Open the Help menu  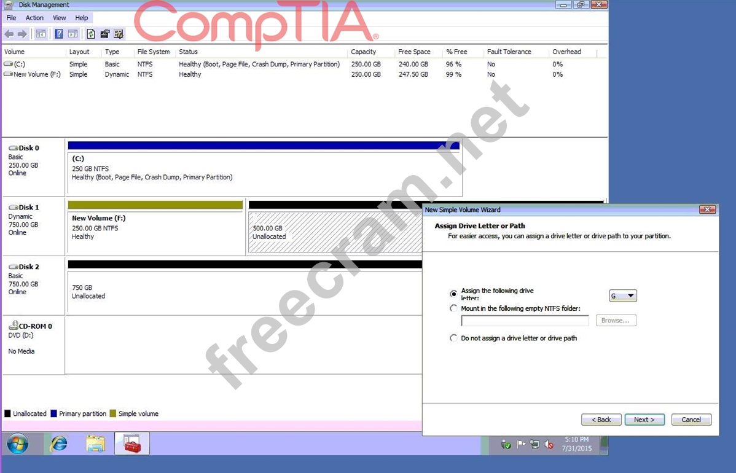click(81, 18)
